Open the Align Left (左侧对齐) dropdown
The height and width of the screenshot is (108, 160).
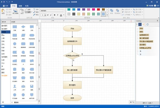pos(131,9)
